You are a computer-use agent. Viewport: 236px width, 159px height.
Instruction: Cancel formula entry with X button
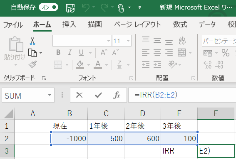tap(79, 95)
